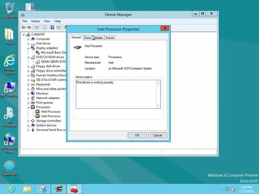Open the File menu

25,21
